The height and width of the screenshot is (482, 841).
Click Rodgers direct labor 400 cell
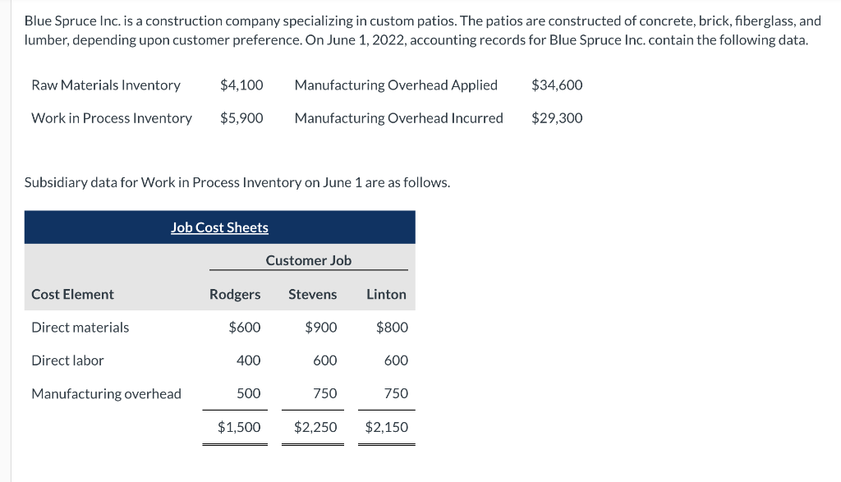(248, 360)
